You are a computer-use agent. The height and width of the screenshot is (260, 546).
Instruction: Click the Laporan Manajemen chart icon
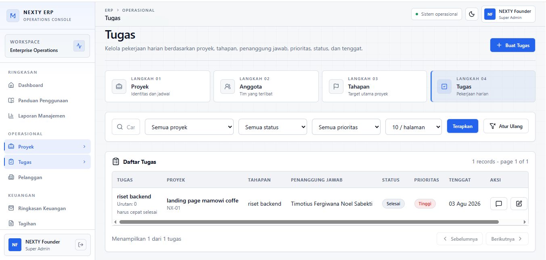[11, 116]
